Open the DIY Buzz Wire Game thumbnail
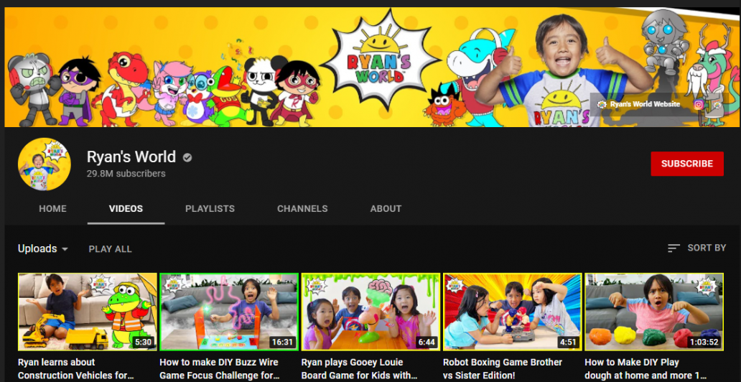This screenshot has width=741, height=382. coord(229,312)
